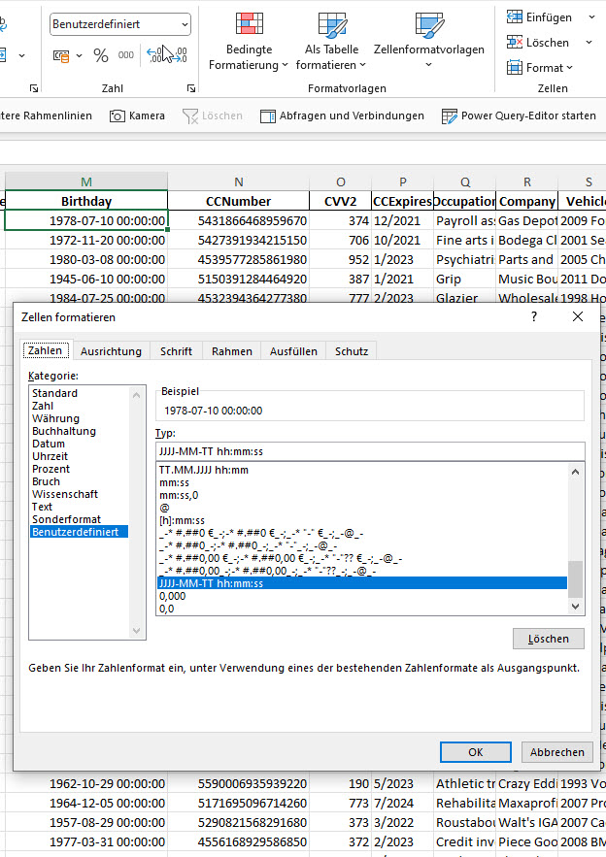Screen dimensions: 606x857
Task: Start the Power Query-Editor
Action: (519, 115)
